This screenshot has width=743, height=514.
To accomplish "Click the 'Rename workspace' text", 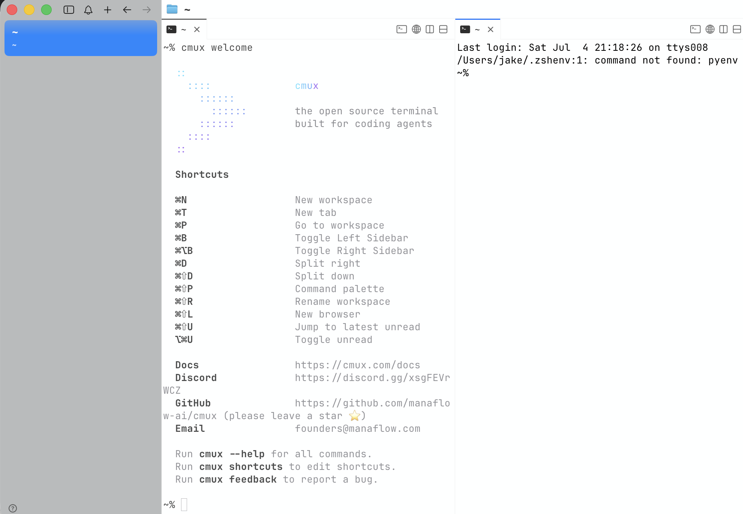I will point(343,301).
